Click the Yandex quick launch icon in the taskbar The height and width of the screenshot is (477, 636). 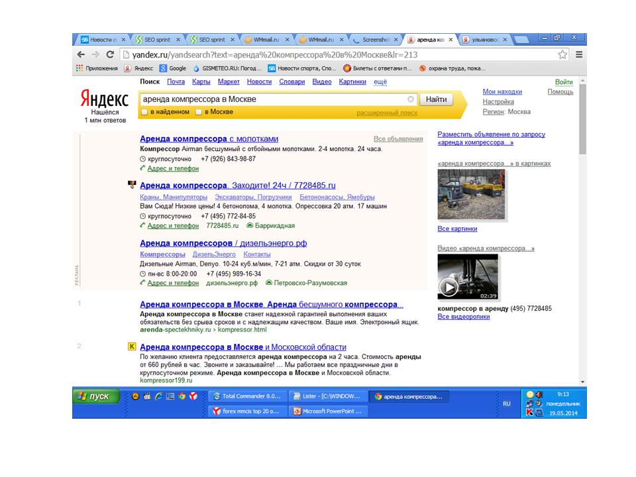click(x=193, y=396)
